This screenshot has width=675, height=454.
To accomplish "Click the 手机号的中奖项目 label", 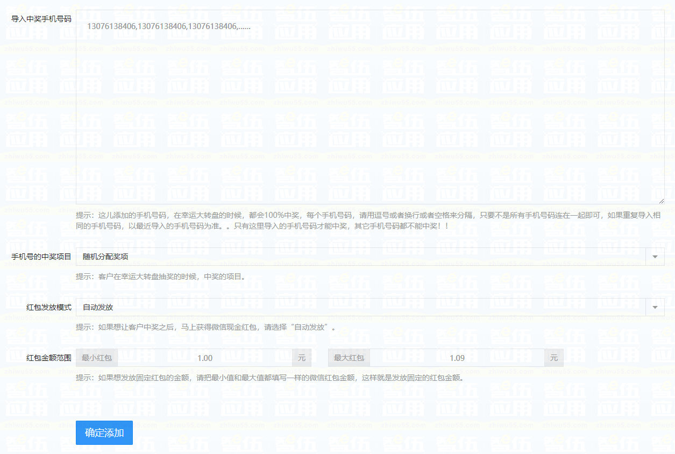I will pyautogui.click(x=41, y=257).
